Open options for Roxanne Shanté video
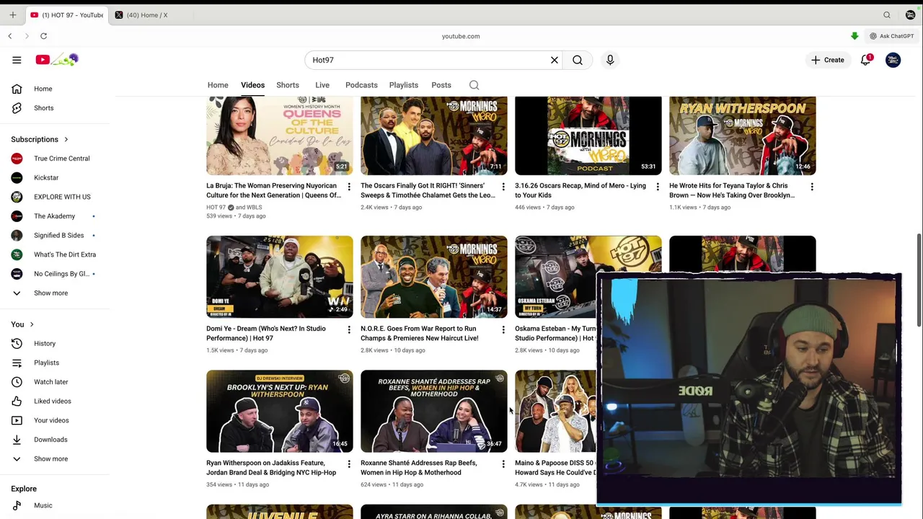The image size is (923, 519). coord(503,464)
